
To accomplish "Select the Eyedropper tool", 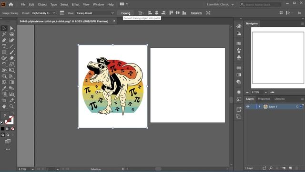I will (x=4, y=88).
